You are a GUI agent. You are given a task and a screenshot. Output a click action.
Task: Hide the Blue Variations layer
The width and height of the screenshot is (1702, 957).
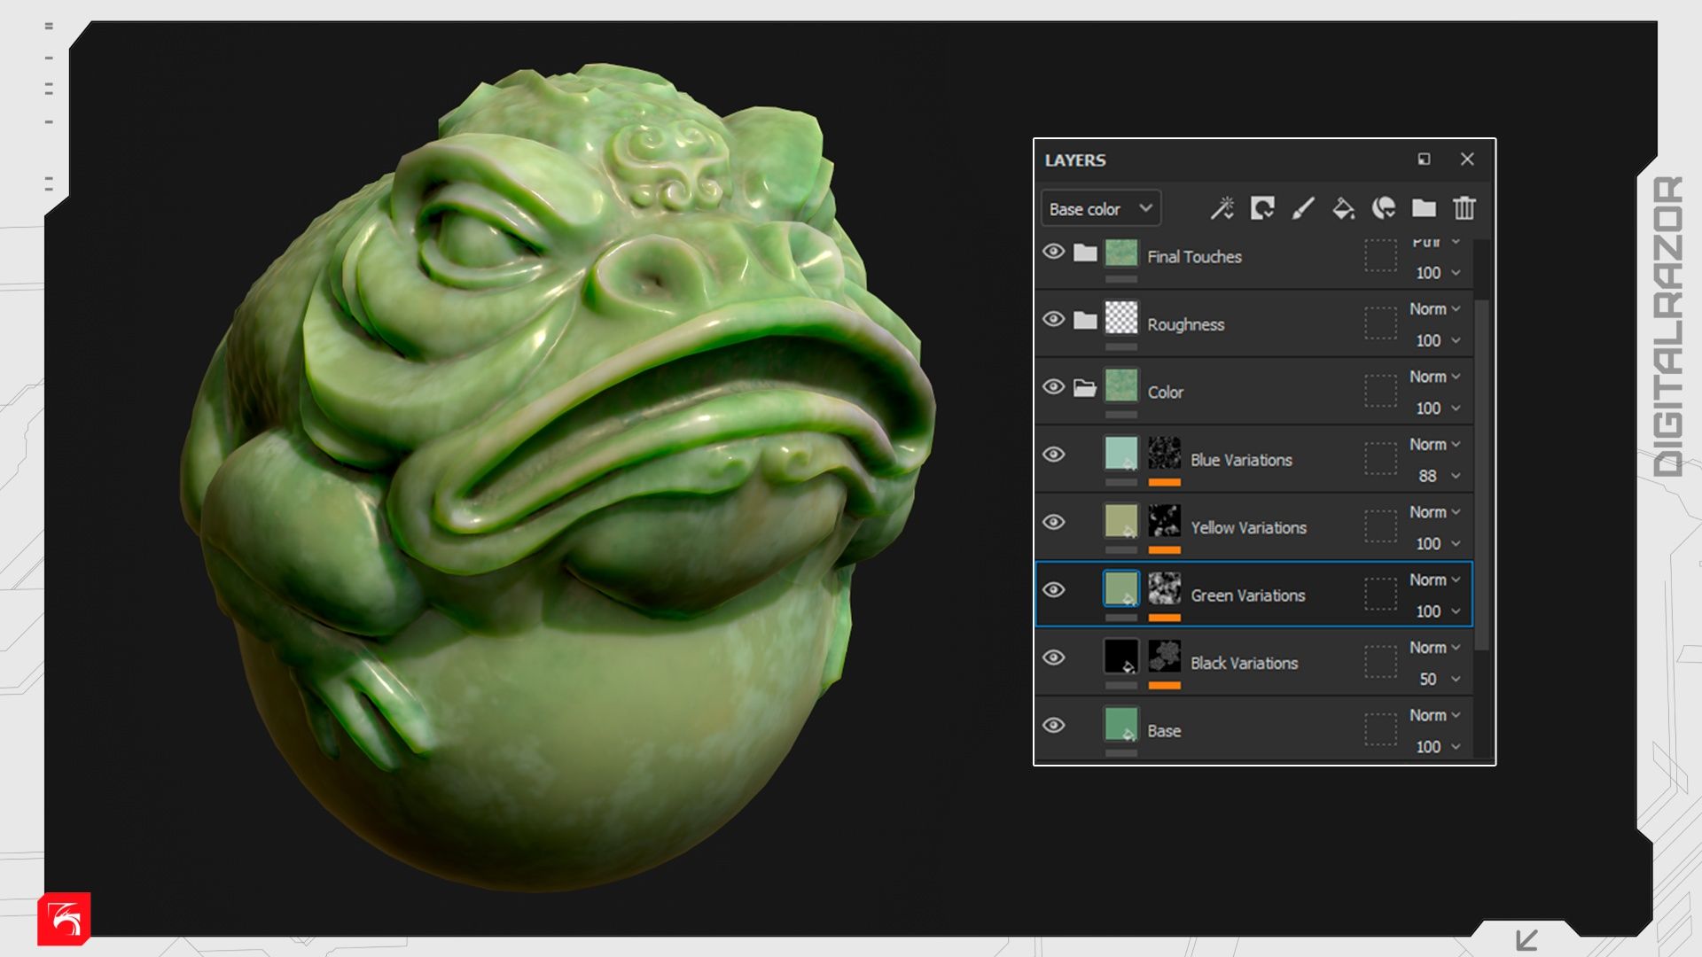click(1053, 455)
